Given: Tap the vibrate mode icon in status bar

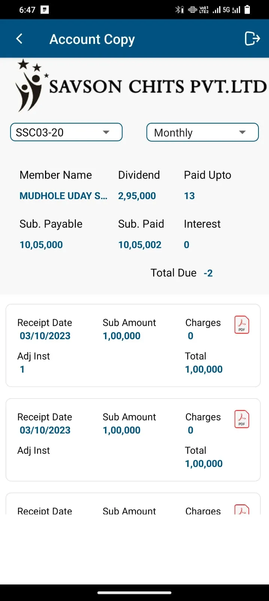Looking at the screenshot, I should (x=192, y=10).
